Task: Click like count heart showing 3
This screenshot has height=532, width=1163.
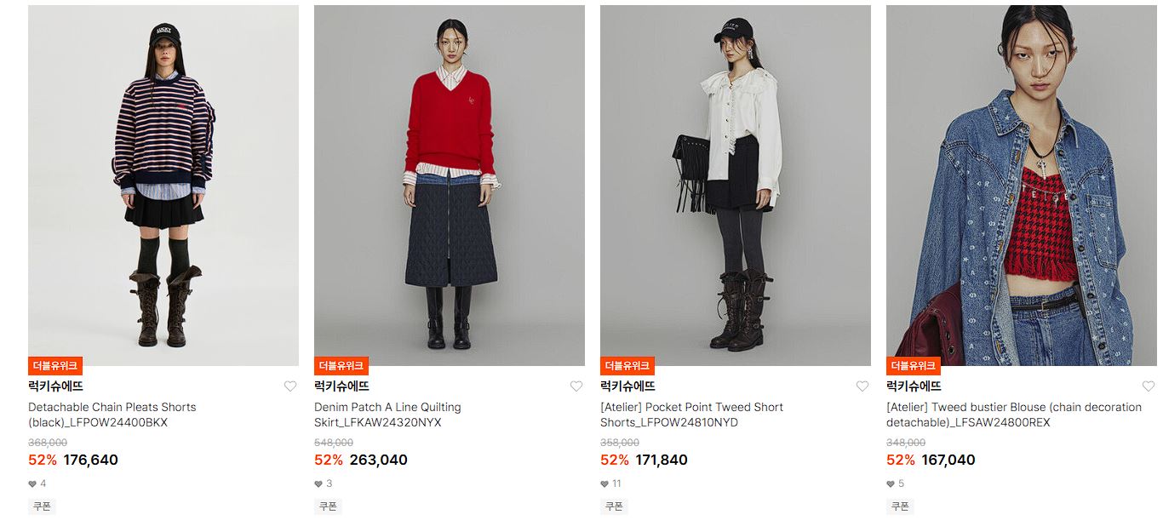Action: [x=318, y=483]
